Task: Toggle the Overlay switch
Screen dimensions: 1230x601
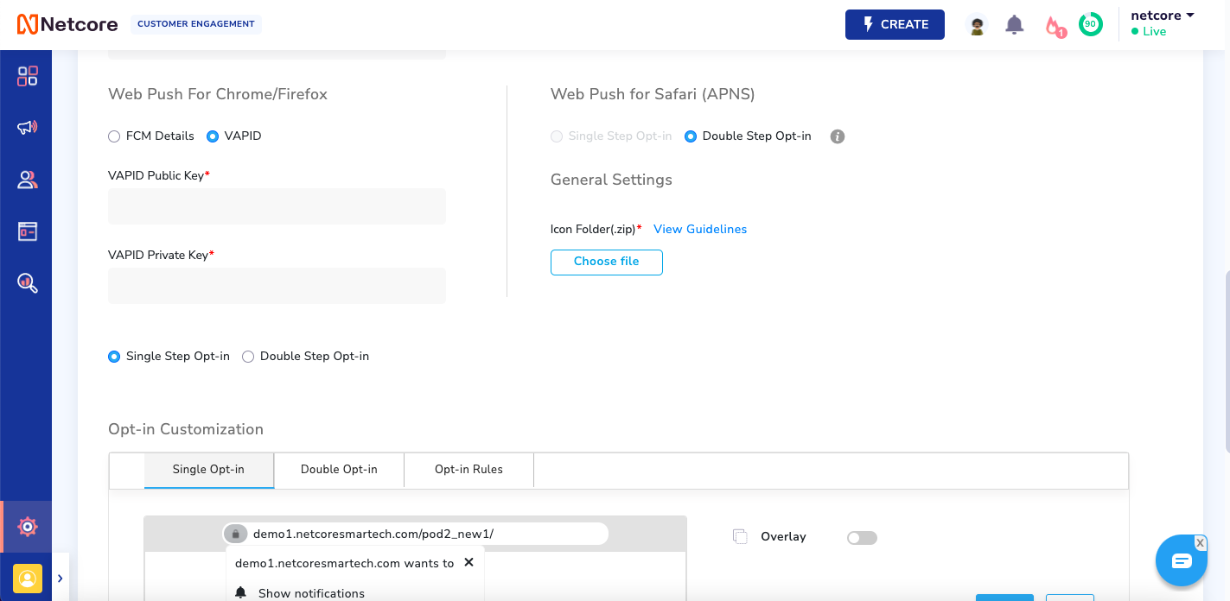Action: (x=862, y=538)
